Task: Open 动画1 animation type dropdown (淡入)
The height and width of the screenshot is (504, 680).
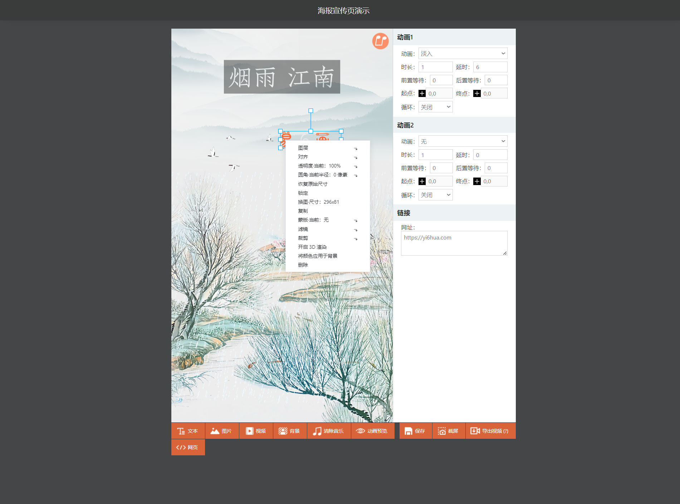Action: [x=463, y=54]
